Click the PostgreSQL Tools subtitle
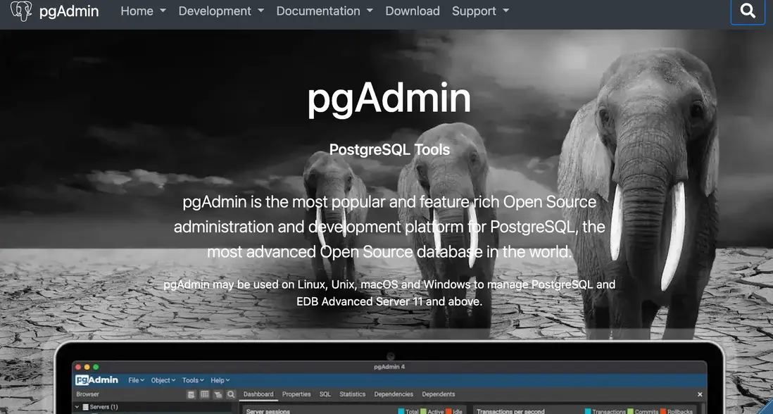 (x=389, y=149)
